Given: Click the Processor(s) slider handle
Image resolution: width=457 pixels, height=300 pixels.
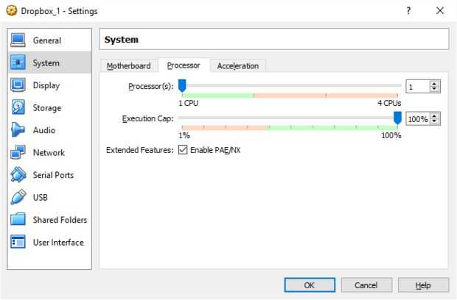Looking at the screenshot, I should pyautogui.click(x=182, y=86).
